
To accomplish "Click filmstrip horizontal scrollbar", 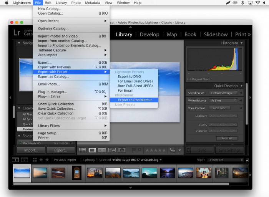I will click(121, 184).
